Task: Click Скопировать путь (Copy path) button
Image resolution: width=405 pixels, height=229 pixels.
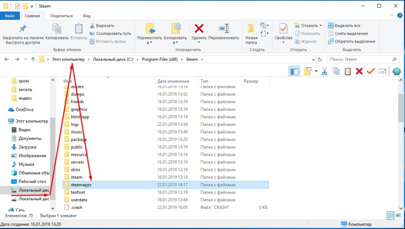Action: coord(110,33)
